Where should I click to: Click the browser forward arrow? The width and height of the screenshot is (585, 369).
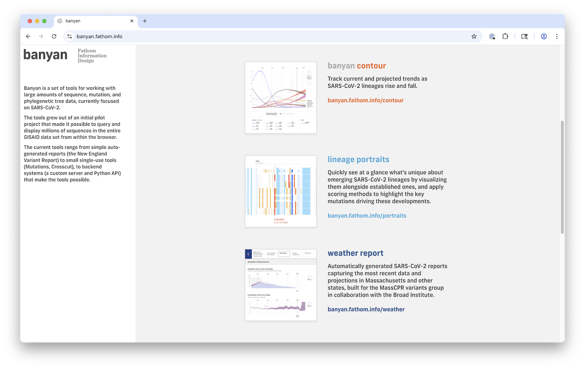click(41, 37)
